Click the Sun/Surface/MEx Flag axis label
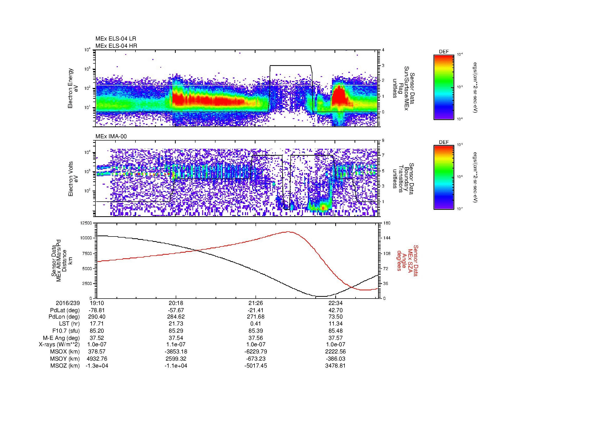 (x=403, y=88)
